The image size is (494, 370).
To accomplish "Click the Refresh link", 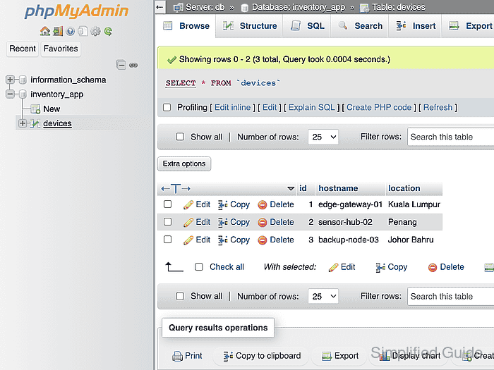I will [438, 108].
